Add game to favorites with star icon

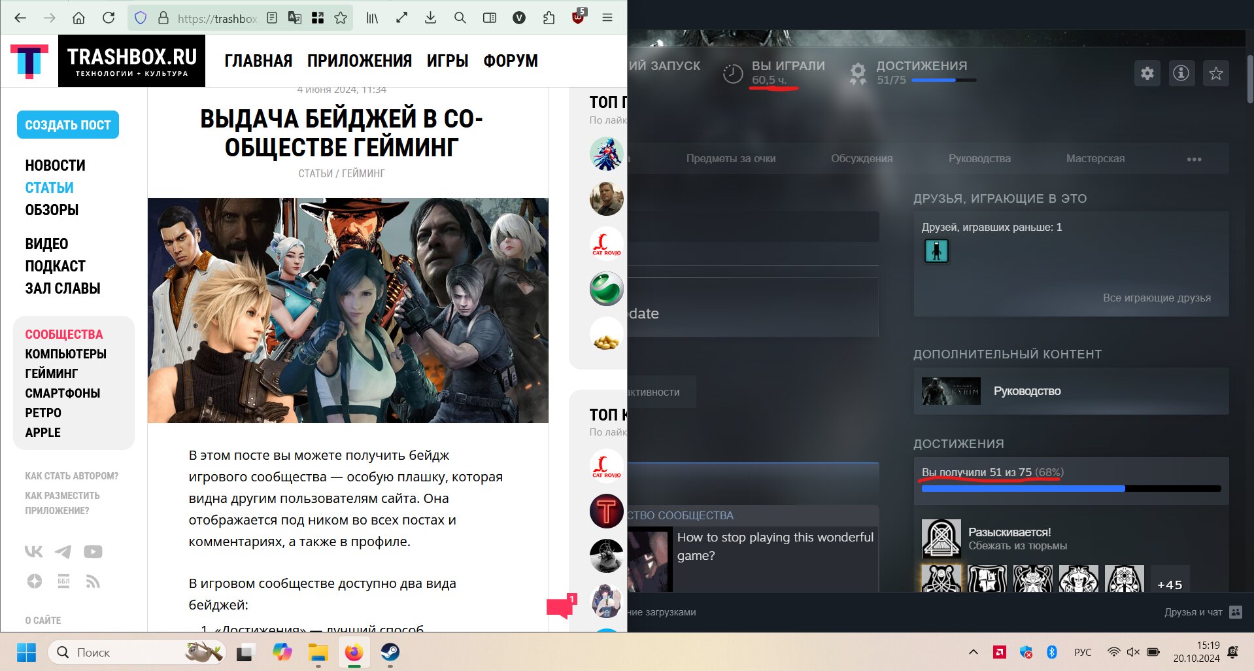[x=1215, y=73]
